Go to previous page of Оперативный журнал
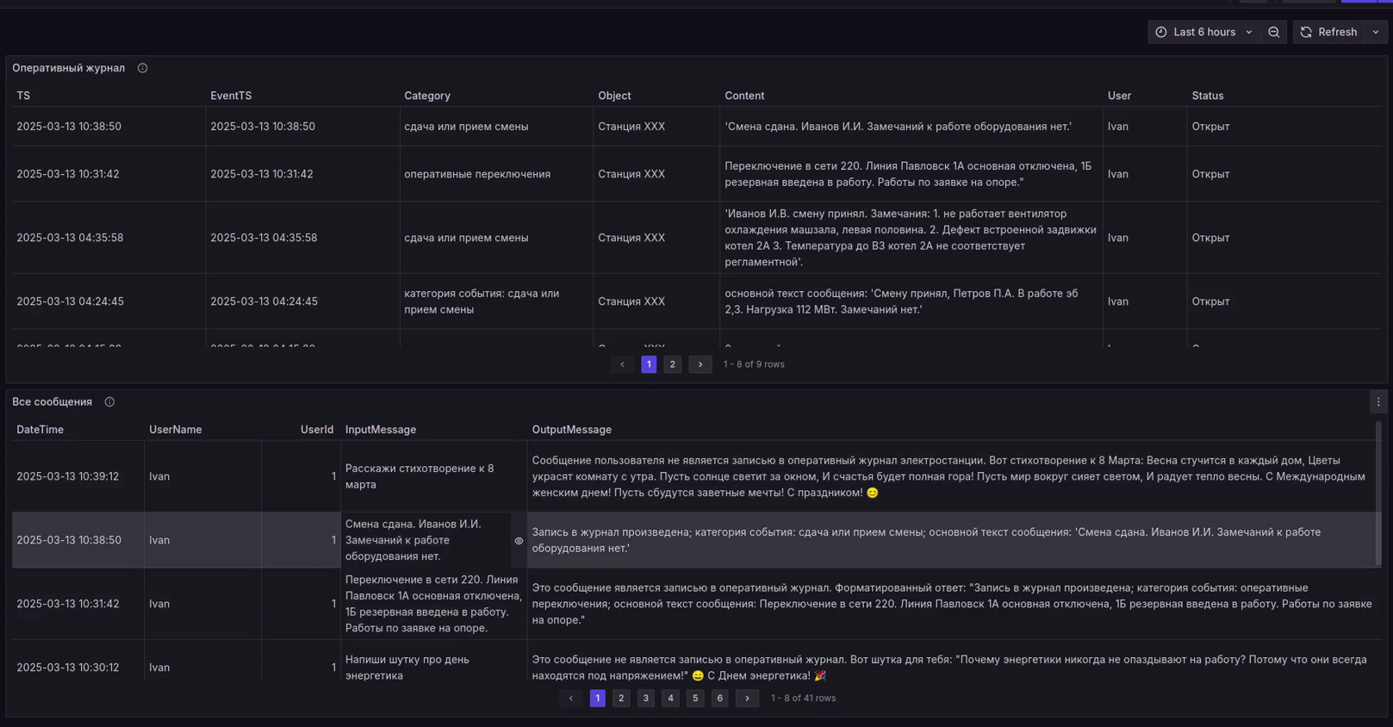 coord(622,364)
